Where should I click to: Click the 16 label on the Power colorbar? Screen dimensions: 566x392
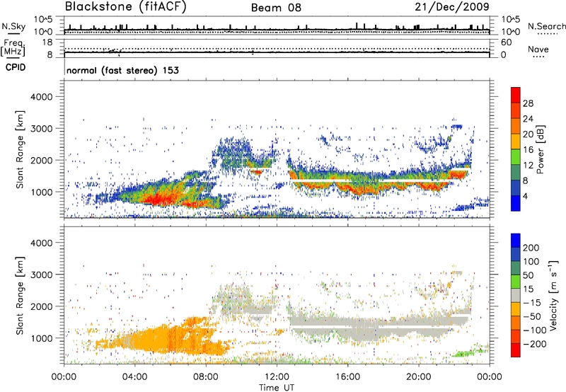pos(528,150)
